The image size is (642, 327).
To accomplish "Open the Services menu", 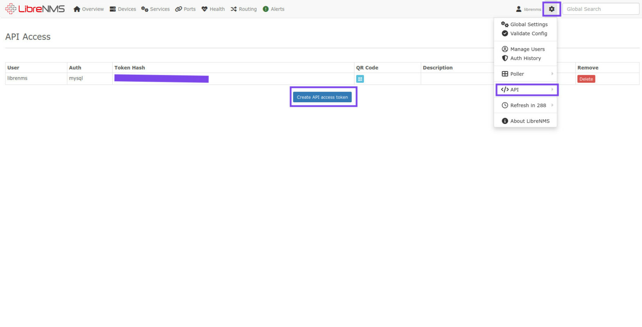I will 155,9.
